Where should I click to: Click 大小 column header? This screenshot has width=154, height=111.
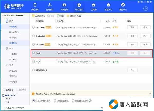(108, 21)
